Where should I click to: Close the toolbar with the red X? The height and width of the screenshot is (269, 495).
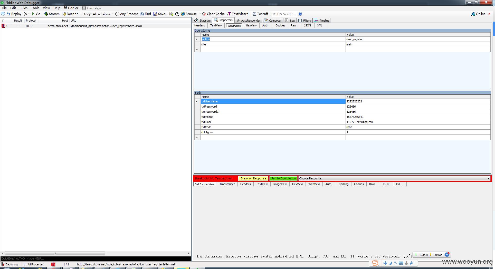coord(489,14)
